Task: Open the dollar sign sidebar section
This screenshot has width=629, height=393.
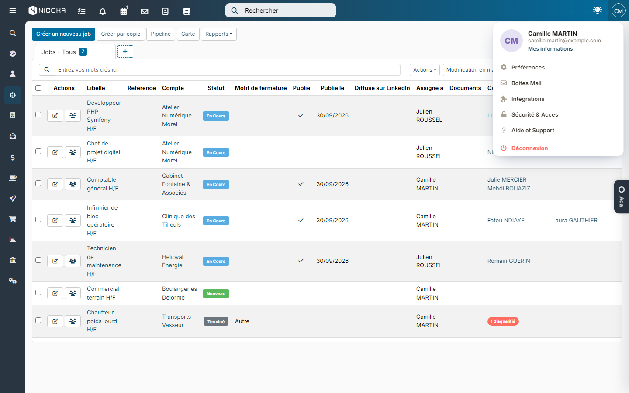Action: tap(13, 157)
